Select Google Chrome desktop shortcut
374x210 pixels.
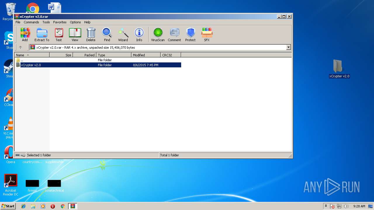click(32, 8)
